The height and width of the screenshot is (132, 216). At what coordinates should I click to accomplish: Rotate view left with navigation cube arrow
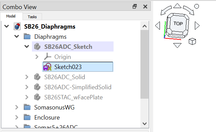pyautogui.click(x=158, y=26)
